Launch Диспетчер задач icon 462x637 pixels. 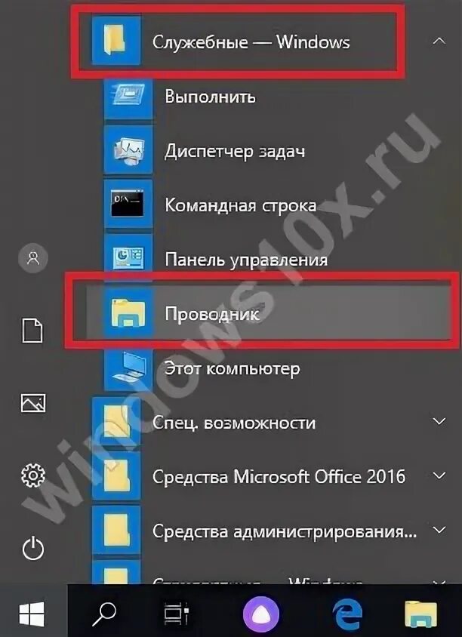[x=128, y=151]
